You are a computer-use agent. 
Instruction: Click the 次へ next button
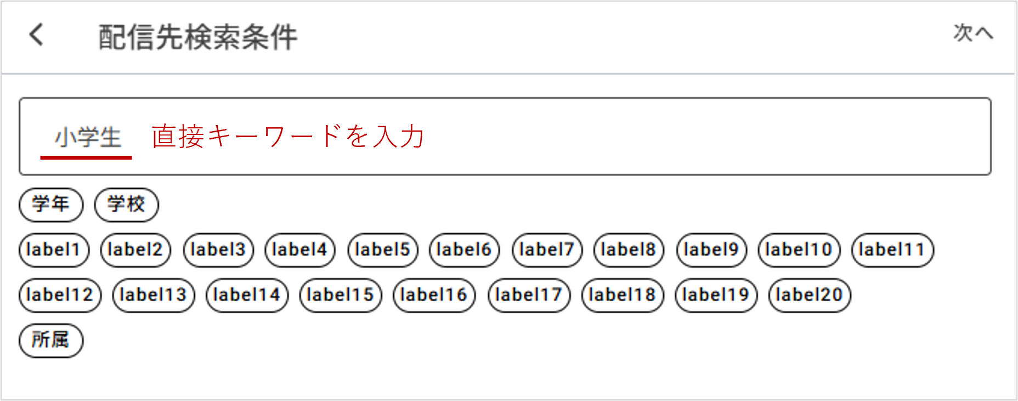pos(972,33)
